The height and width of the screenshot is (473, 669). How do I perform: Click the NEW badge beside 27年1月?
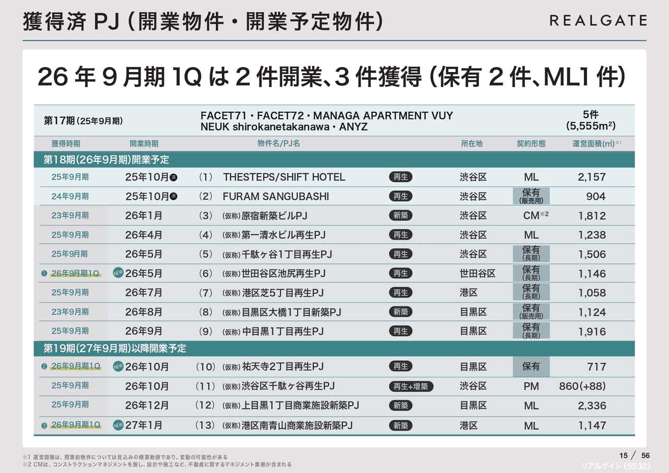118,425
